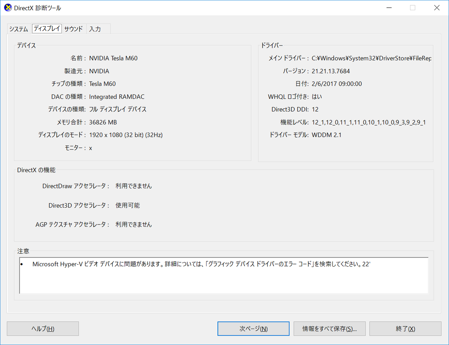449x345 pixels.
Task: Click the DirectX icon in the title bar
Action: (8, 8)
